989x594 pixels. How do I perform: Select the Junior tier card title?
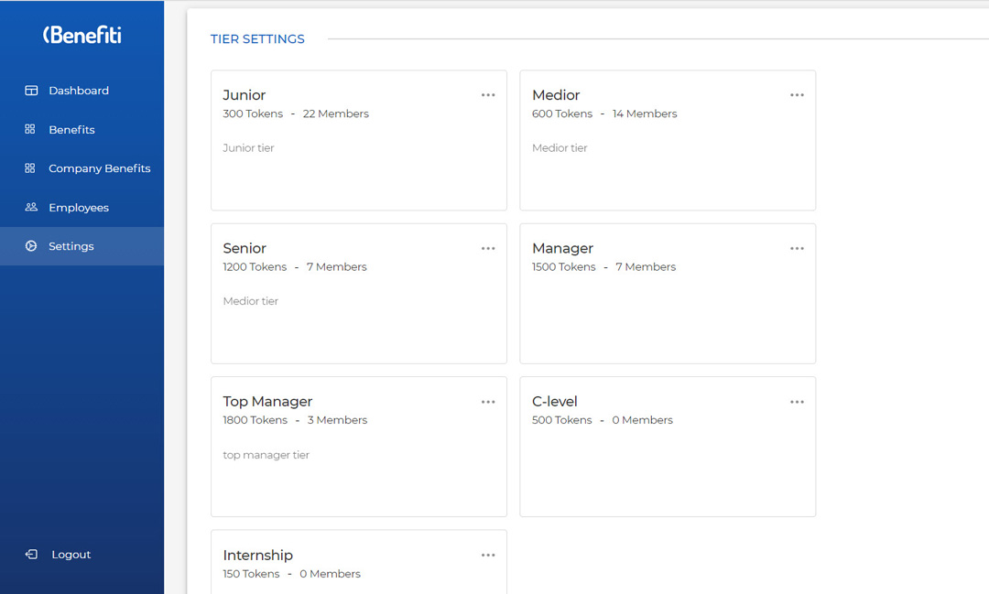click(245, 95)
